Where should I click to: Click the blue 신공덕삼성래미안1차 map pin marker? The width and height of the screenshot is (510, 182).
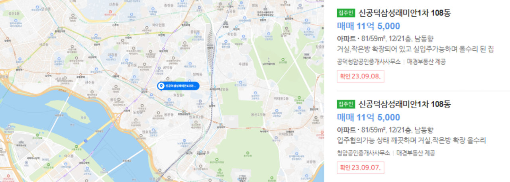(x=178, y=86)
